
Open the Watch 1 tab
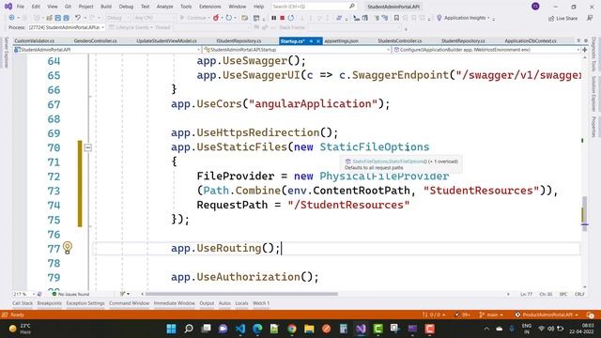(x=261, y=303)
